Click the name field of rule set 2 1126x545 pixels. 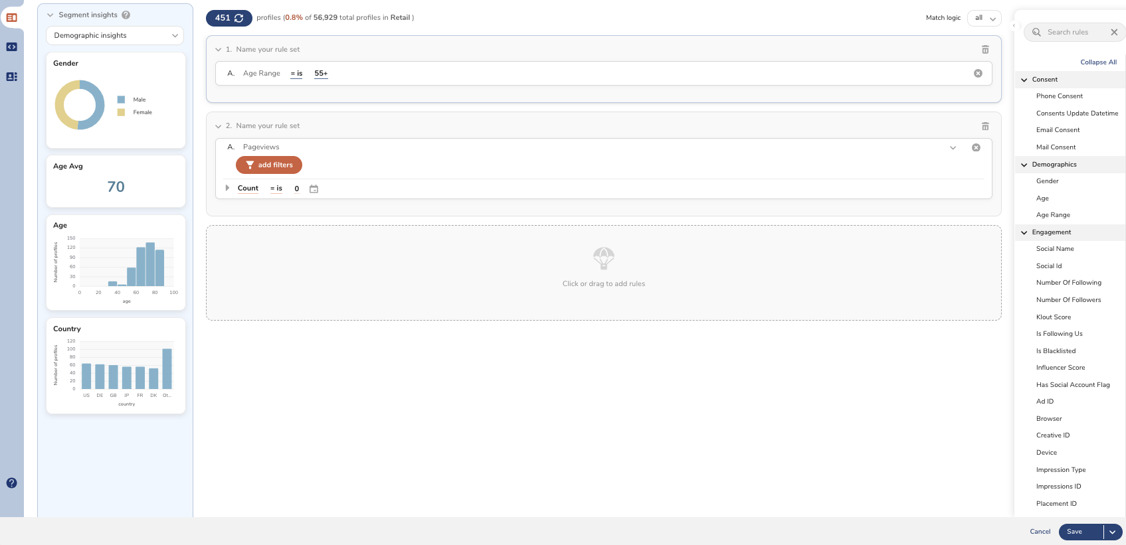coord(268,126)
